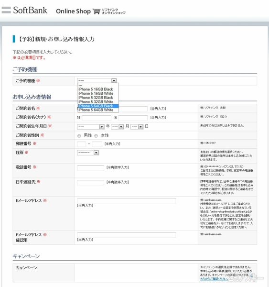Click the カナ given name (名) input field

pos(133,118)
